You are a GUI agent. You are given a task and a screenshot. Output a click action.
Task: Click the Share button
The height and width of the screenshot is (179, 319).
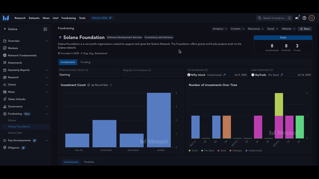305,29
